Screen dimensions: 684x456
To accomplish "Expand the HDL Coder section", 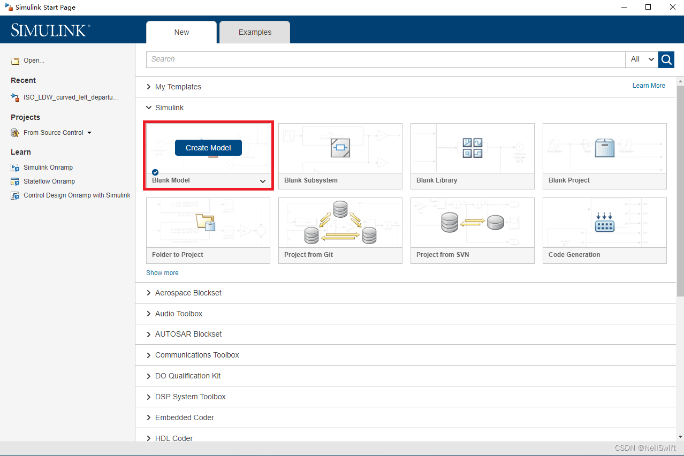I will point(149,438).
